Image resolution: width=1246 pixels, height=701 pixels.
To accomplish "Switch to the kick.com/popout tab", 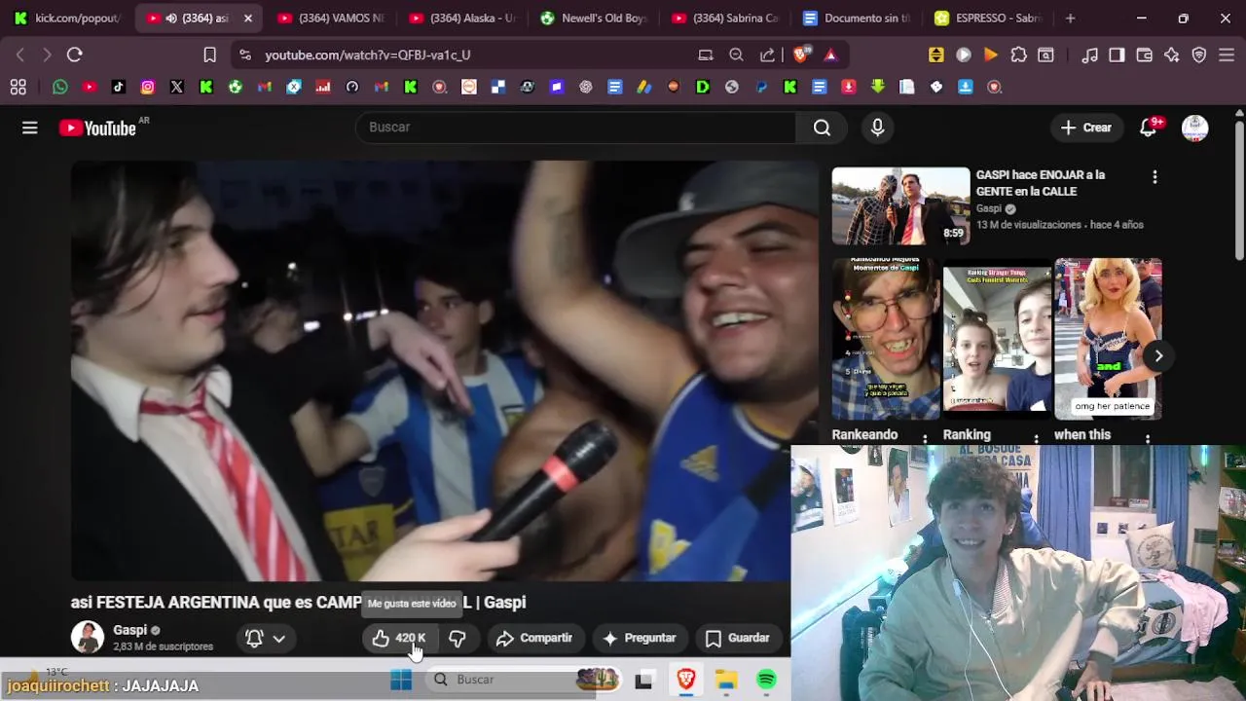I will tap(68, 18).
